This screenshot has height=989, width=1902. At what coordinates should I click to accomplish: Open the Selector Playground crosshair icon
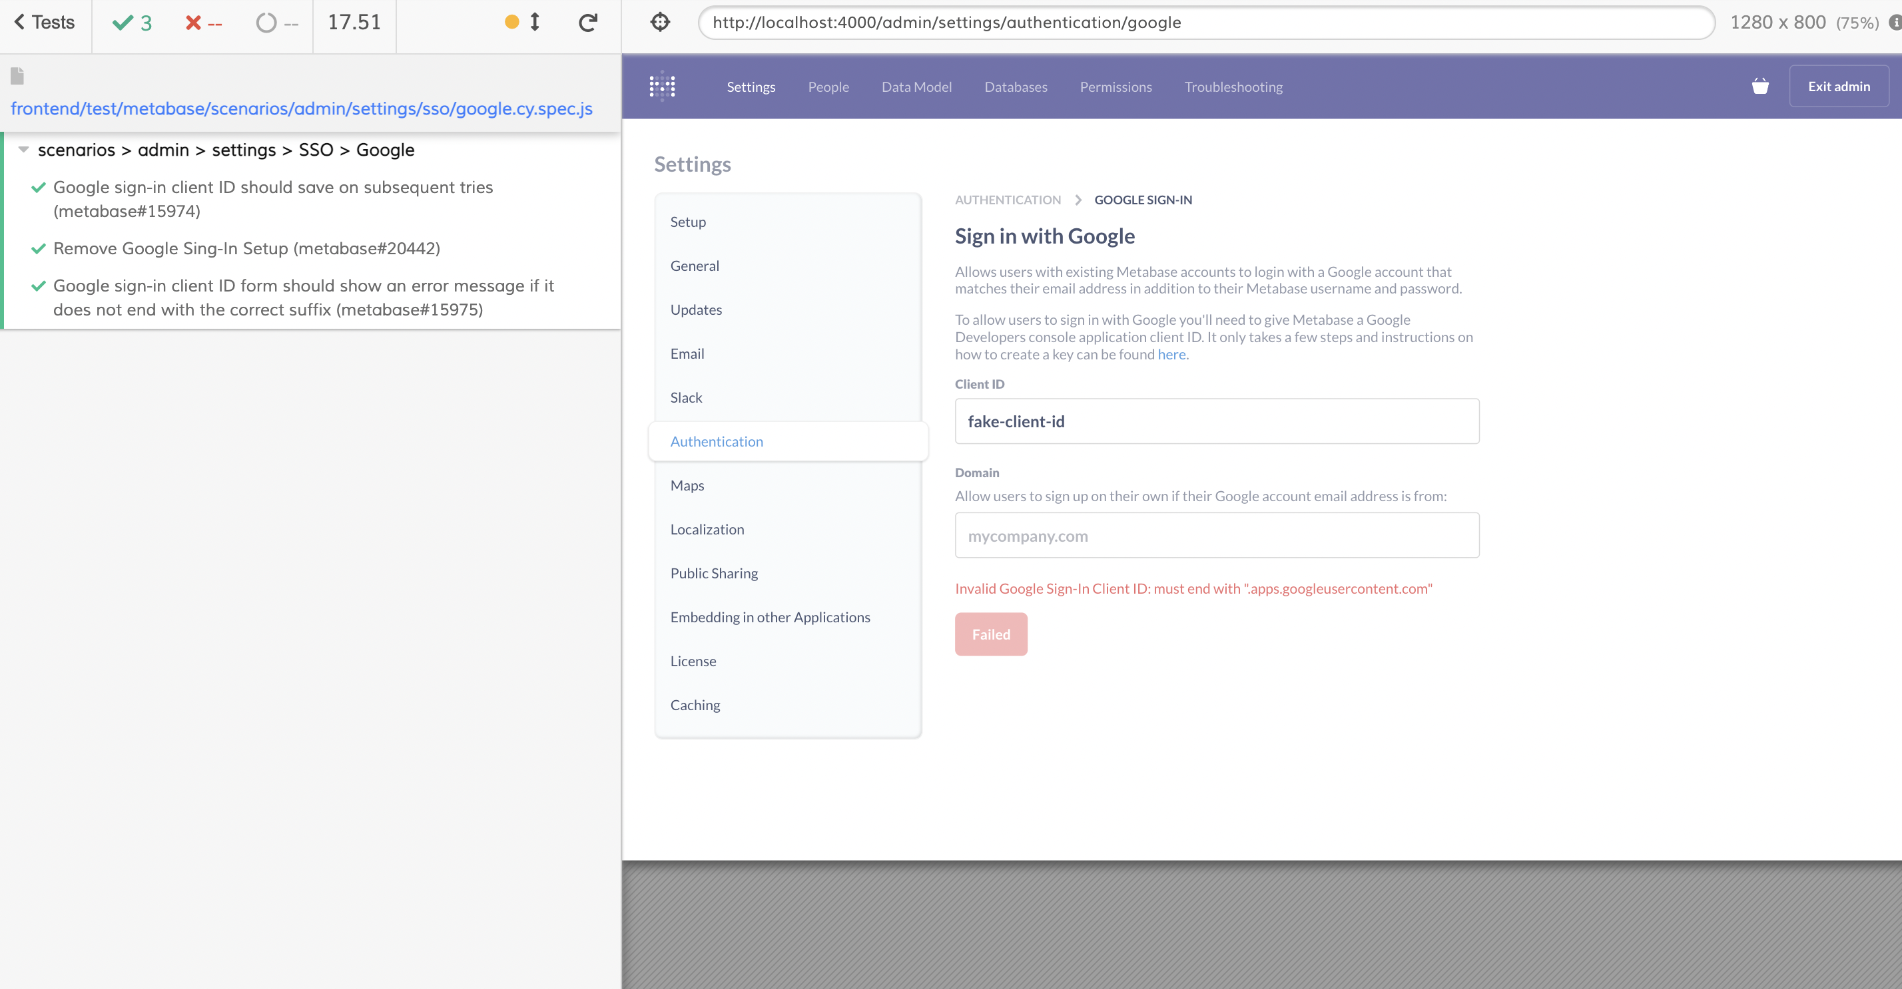659,22
